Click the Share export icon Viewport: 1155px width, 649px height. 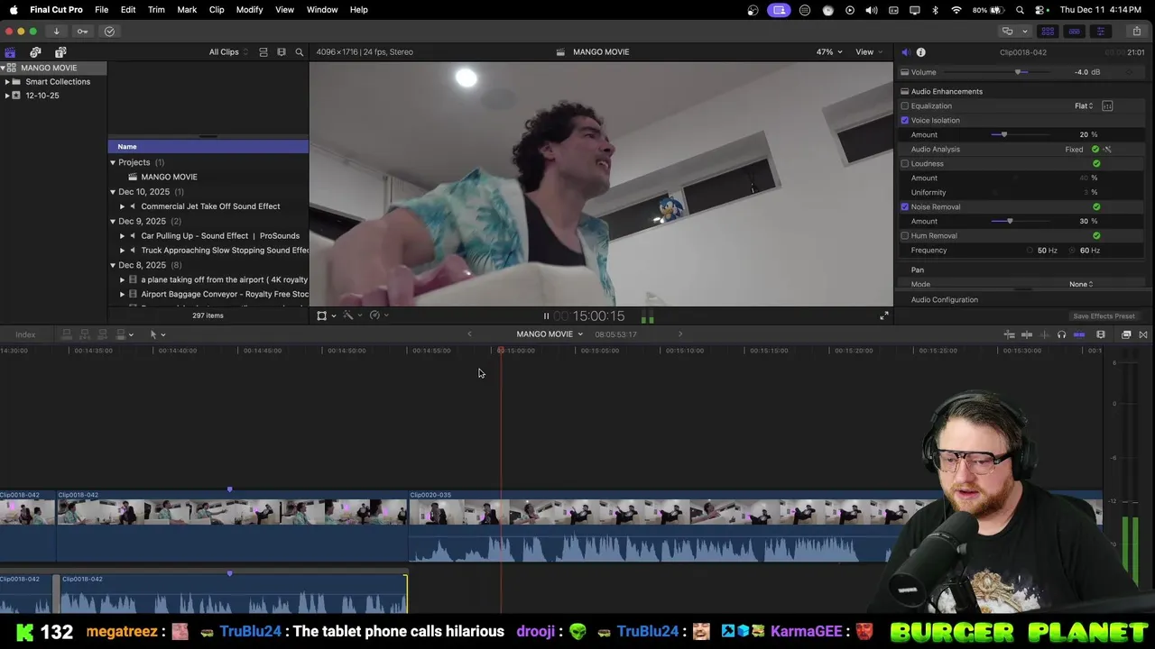(x=1136, y=32)
